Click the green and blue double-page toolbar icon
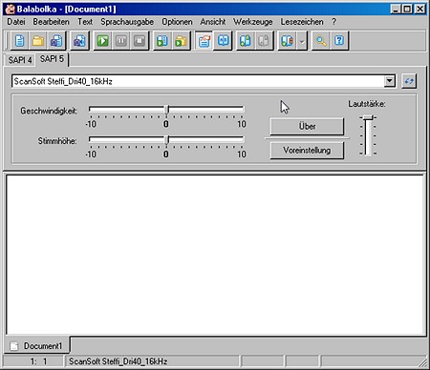 pos(246,41)
